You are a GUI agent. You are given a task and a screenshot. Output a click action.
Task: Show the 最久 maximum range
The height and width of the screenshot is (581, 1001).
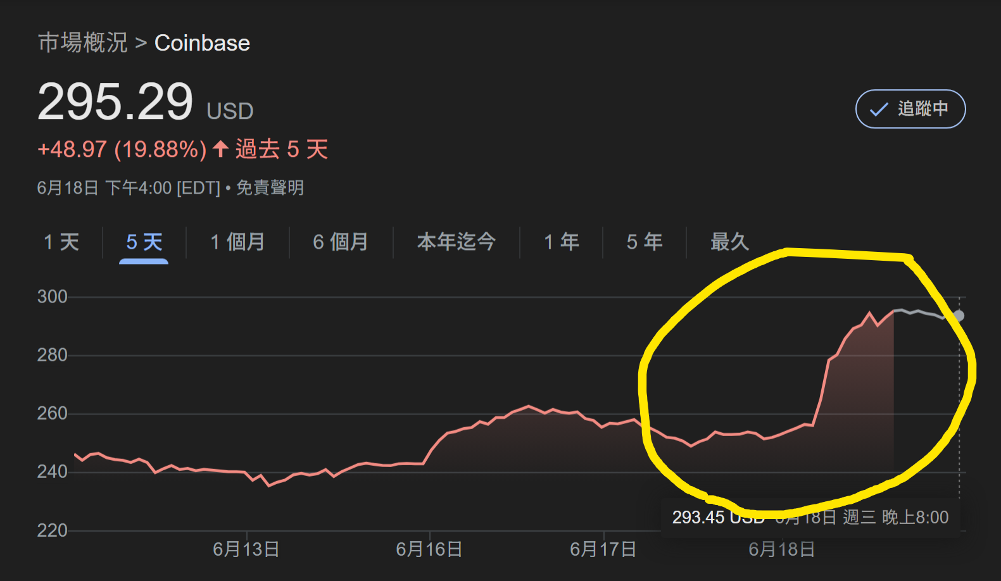coord(729,242)
